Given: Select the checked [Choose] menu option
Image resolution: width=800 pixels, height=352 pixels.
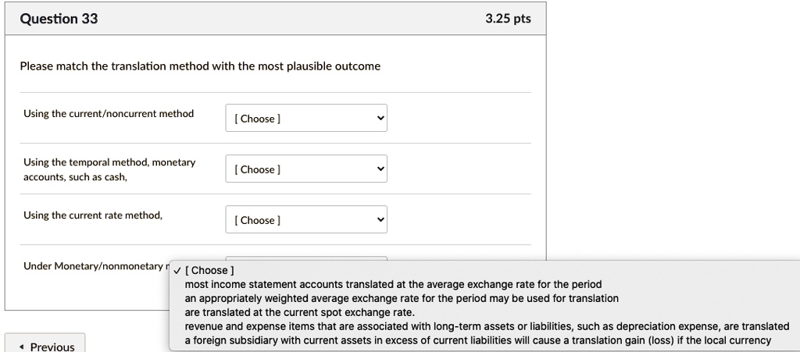Looking at the screenshot, I should [x=208, y=271].
